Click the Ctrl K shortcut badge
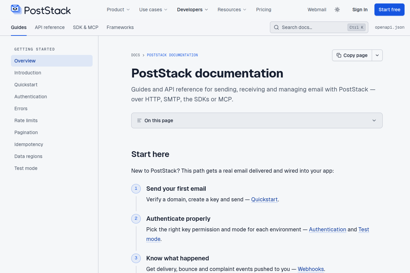 click(356, 27)
